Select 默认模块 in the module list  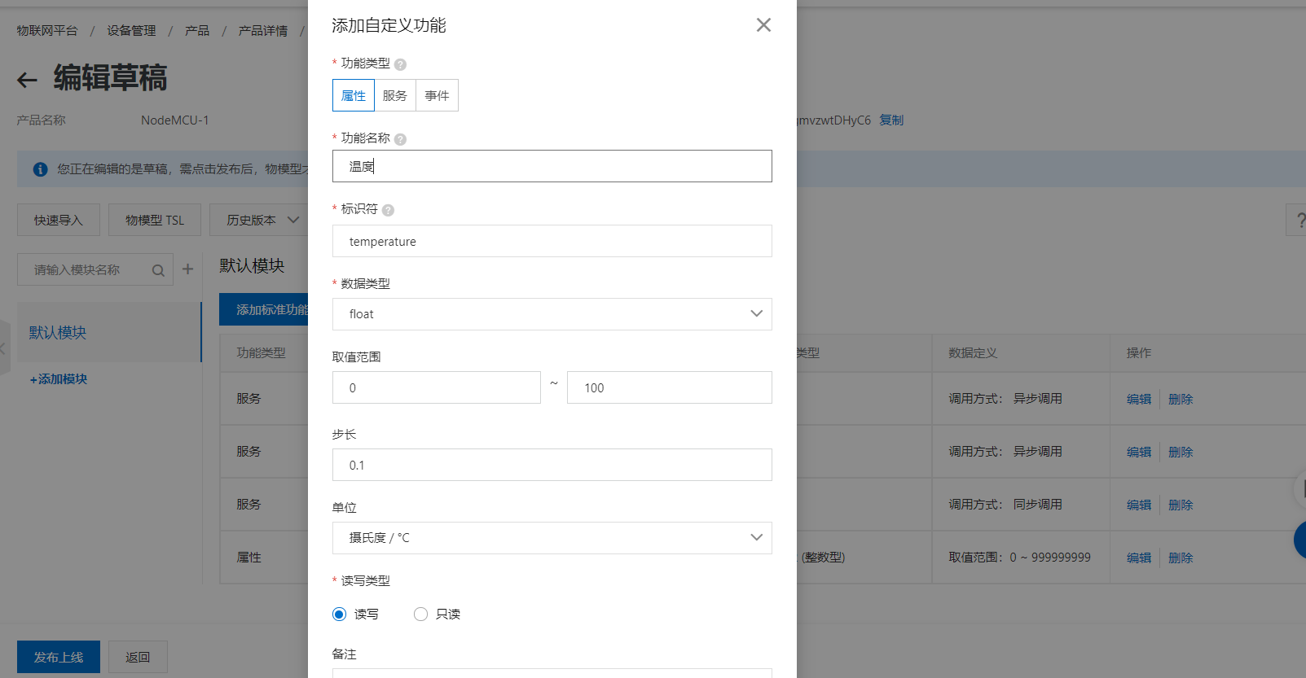click(x=109, y=332)
